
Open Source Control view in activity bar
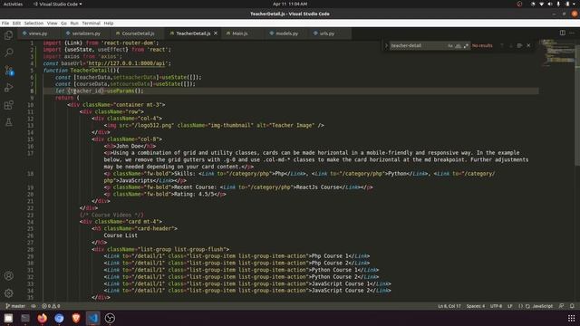point(8,71)
